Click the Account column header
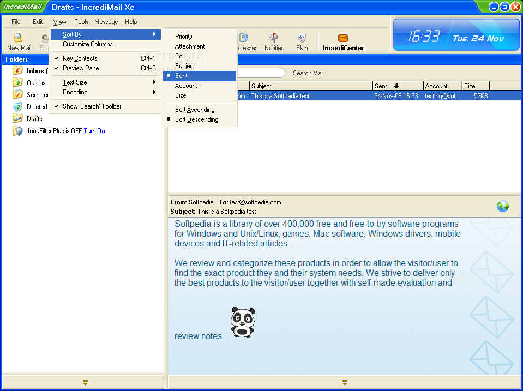This screenshot has height=391, width=523. pyautogui.click(x=442, y=86)
